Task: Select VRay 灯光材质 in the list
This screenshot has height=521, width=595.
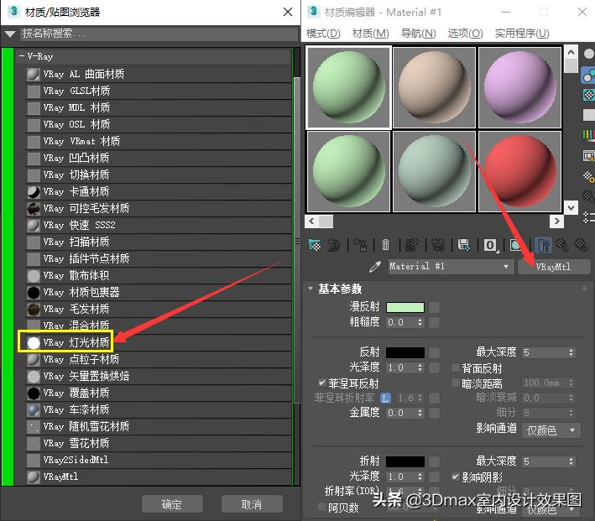Action: pos(159,342)
